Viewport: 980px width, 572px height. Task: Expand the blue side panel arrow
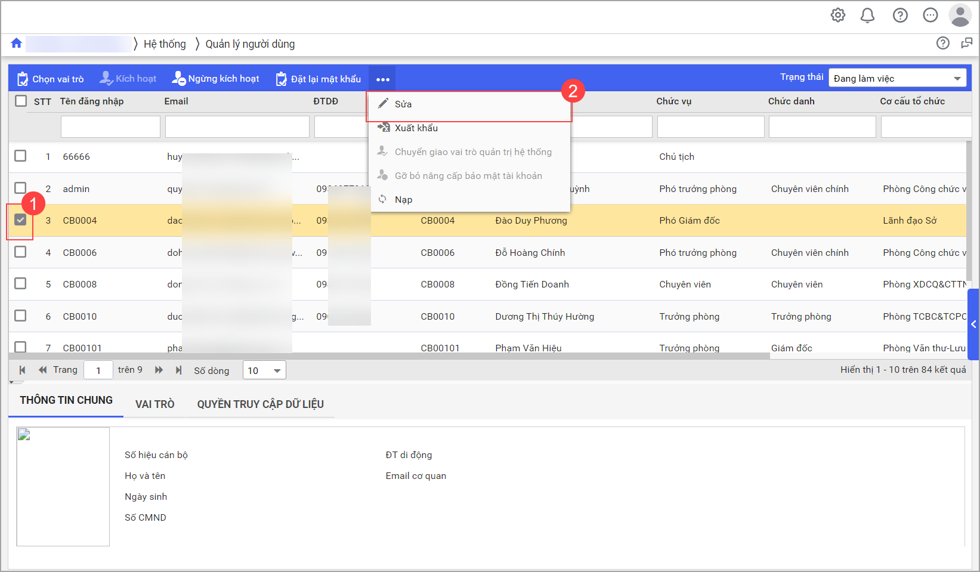pyautogui.click(x=973, y=324)
